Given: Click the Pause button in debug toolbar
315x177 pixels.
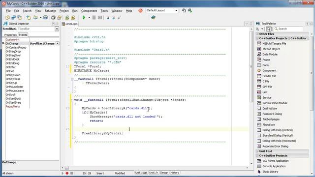Looking at the screenshot, I should 94,18.
